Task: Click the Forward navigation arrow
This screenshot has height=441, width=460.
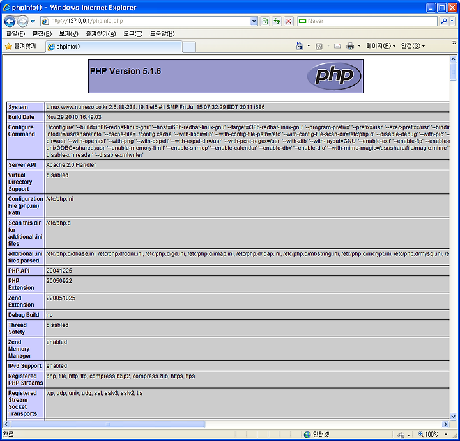Action: click(22, 21)
